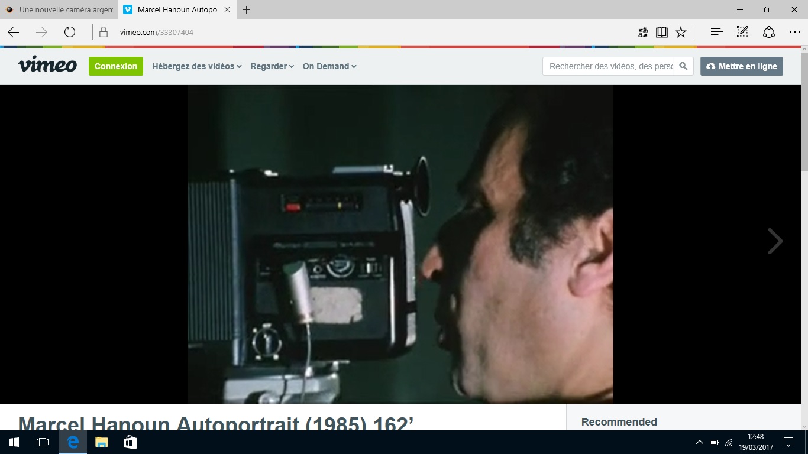Click the padlock site security icon
Screen dimensions: 808x454
click(104, 32)
